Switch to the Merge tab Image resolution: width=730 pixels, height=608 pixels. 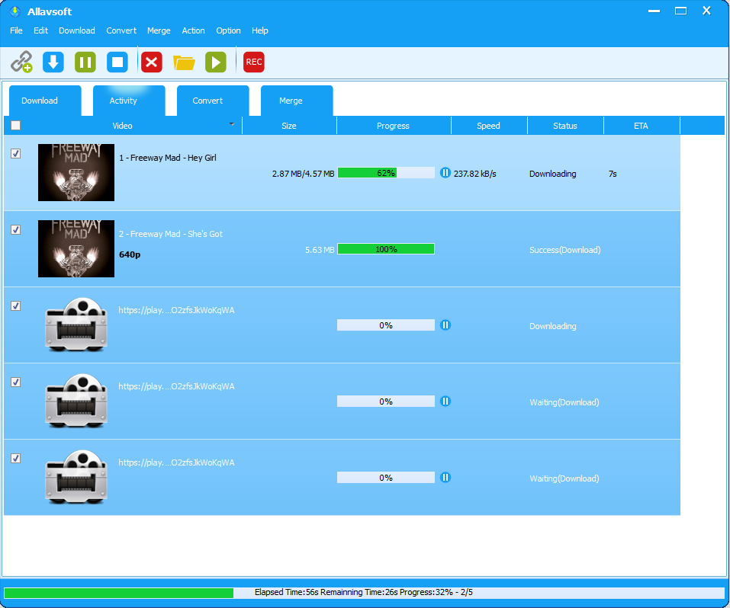click(x=297, y=101)
